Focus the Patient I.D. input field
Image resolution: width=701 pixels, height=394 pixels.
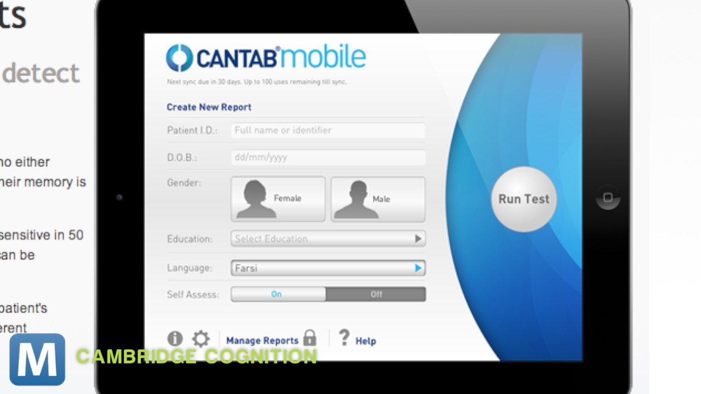coord(328,130)
